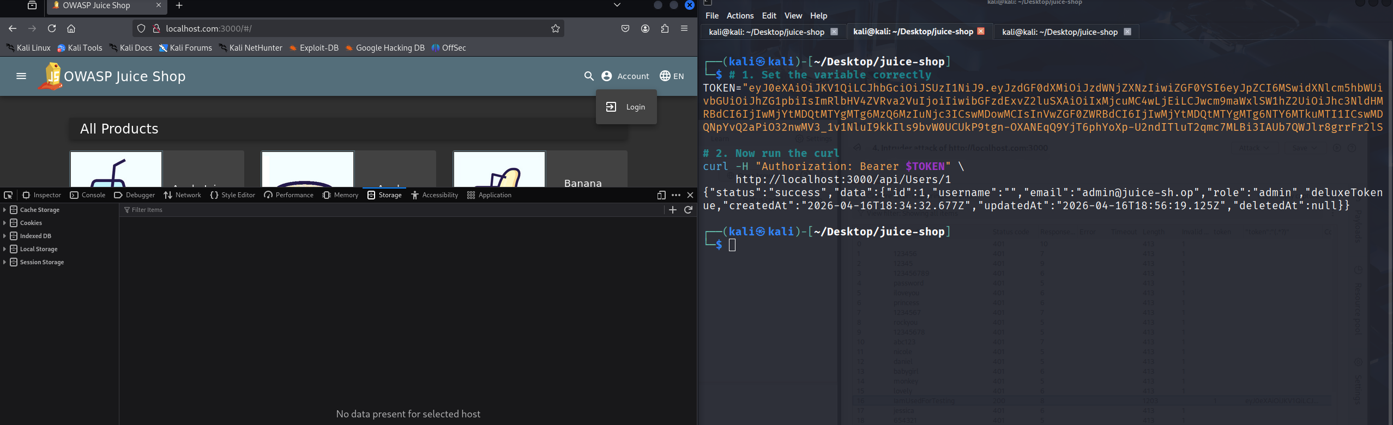Open the EN language selector
Viewport: 1393px width, 425px height.
click(x=672, y=76)
